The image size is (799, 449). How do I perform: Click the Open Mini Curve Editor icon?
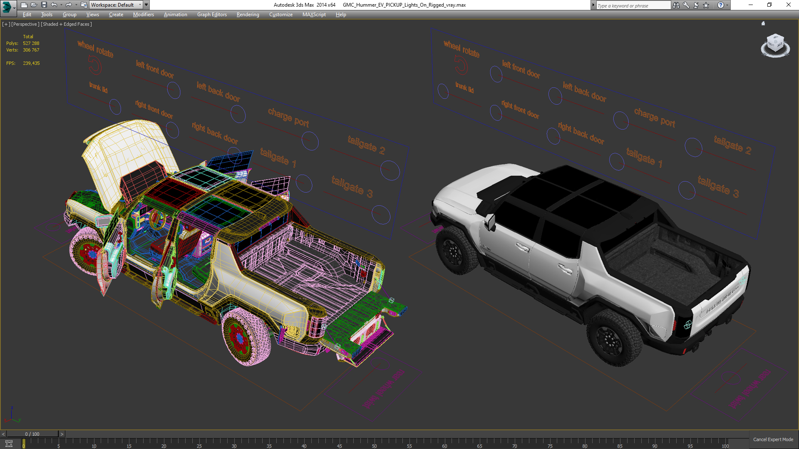[x=9, y=444]
